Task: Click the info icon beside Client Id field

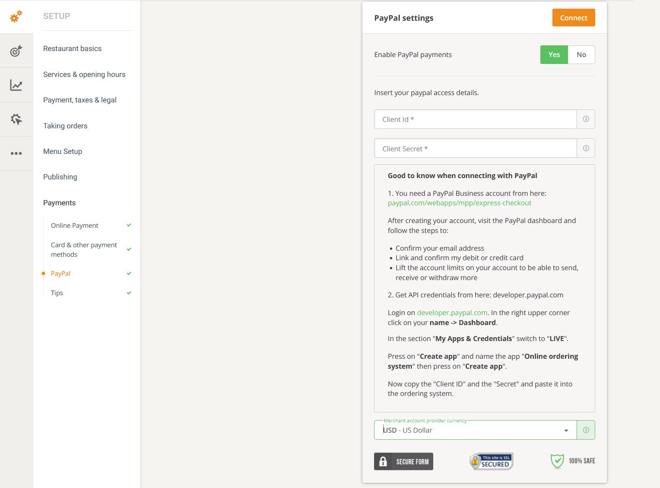Action: pyautogui.click(x=586, y=119)
